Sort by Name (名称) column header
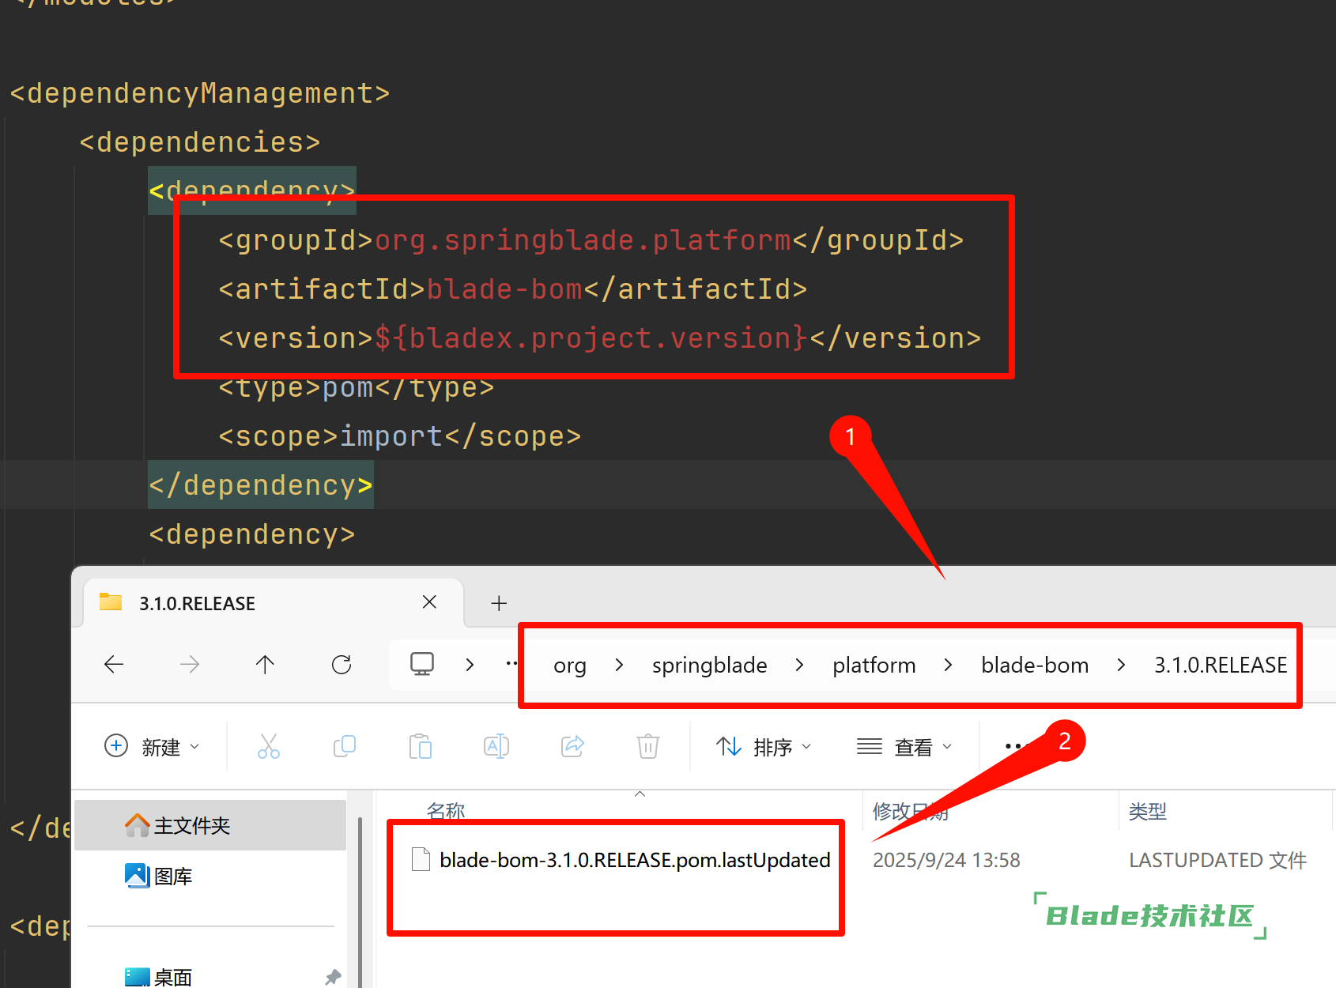Viewport: 1336px width, 988px height. (446, 810)
